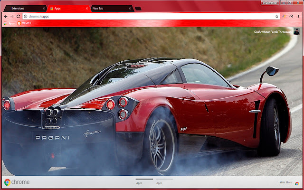Switch to the dimmed second Apps page

pos(164,181)
